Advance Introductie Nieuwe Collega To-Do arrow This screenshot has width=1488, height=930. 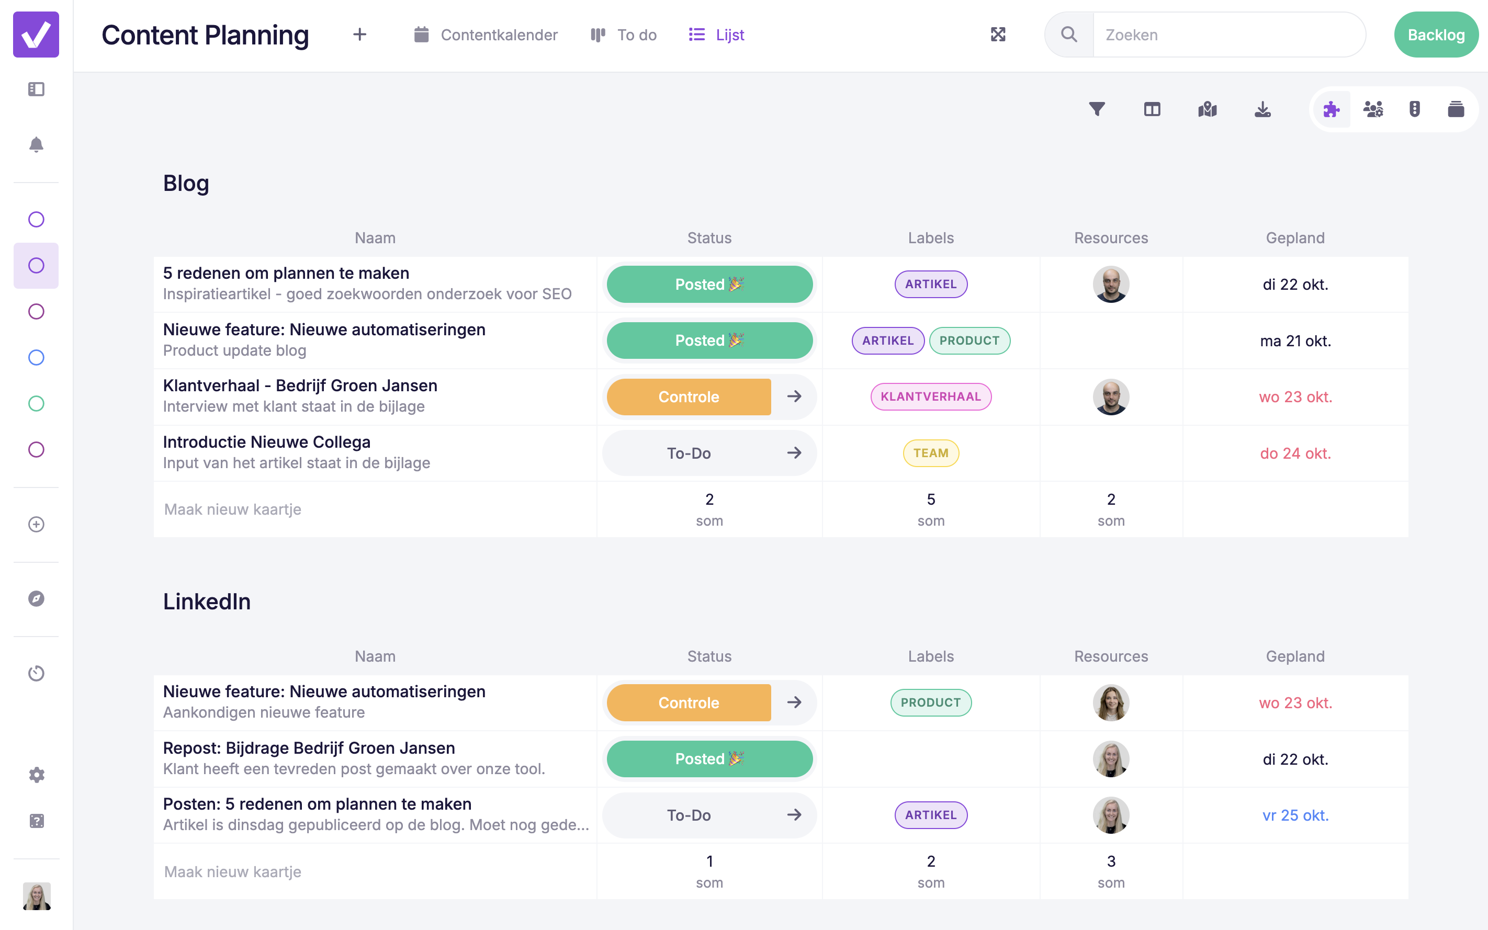click(794, 453)
